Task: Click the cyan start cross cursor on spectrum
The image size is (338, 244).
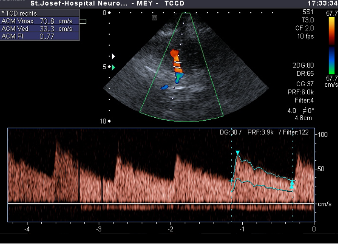Action: [x=231, y=181]
